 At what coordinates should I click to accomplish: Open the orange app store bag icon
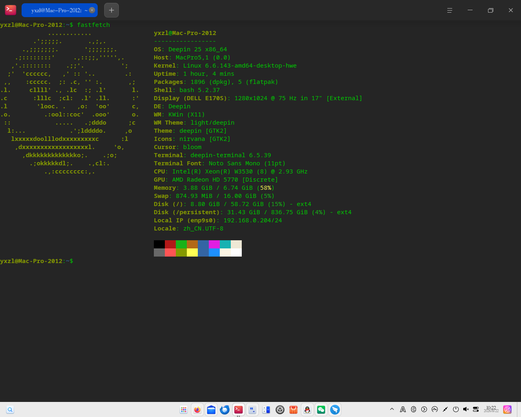[x=293, y=410]
